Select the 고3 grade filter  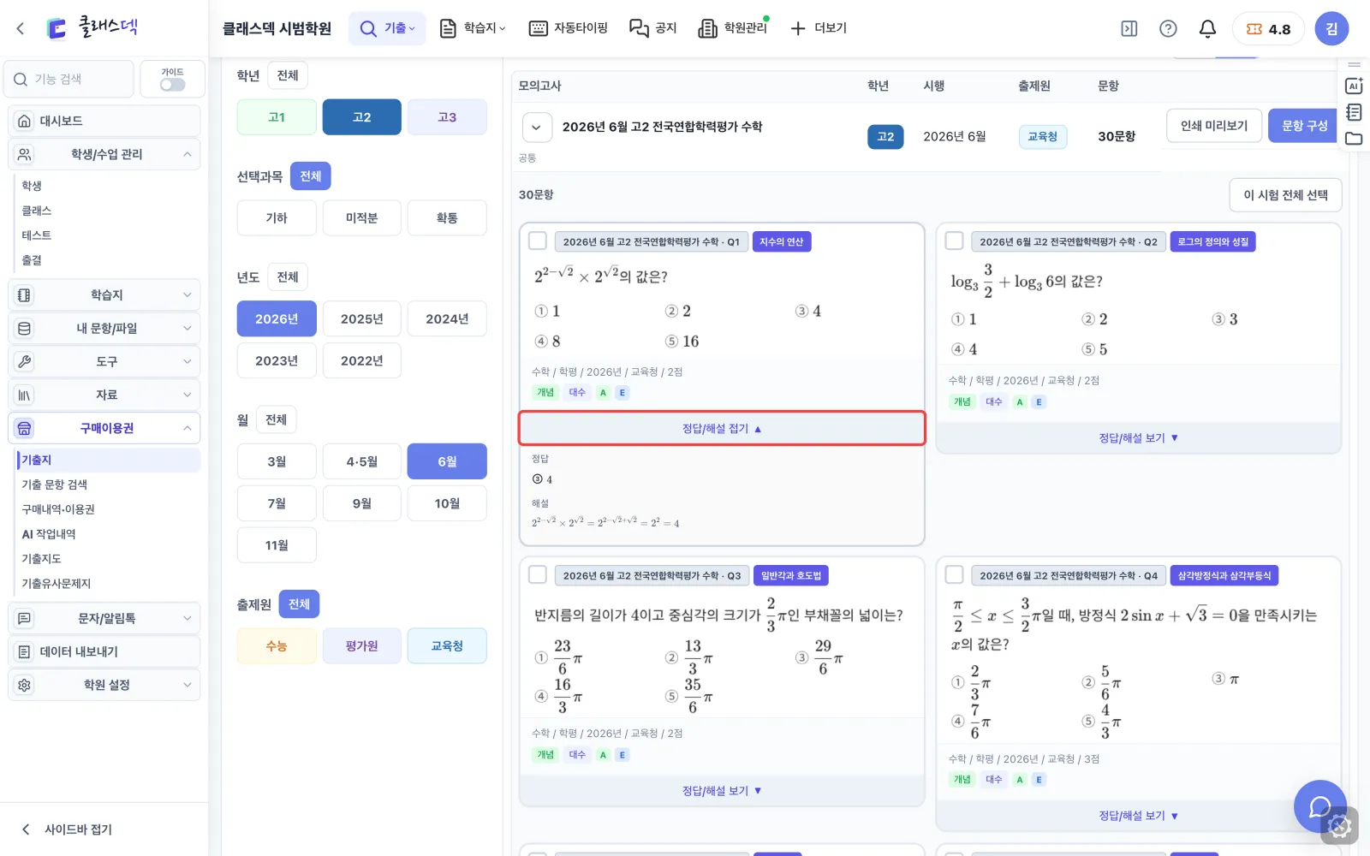pos(447,117)
